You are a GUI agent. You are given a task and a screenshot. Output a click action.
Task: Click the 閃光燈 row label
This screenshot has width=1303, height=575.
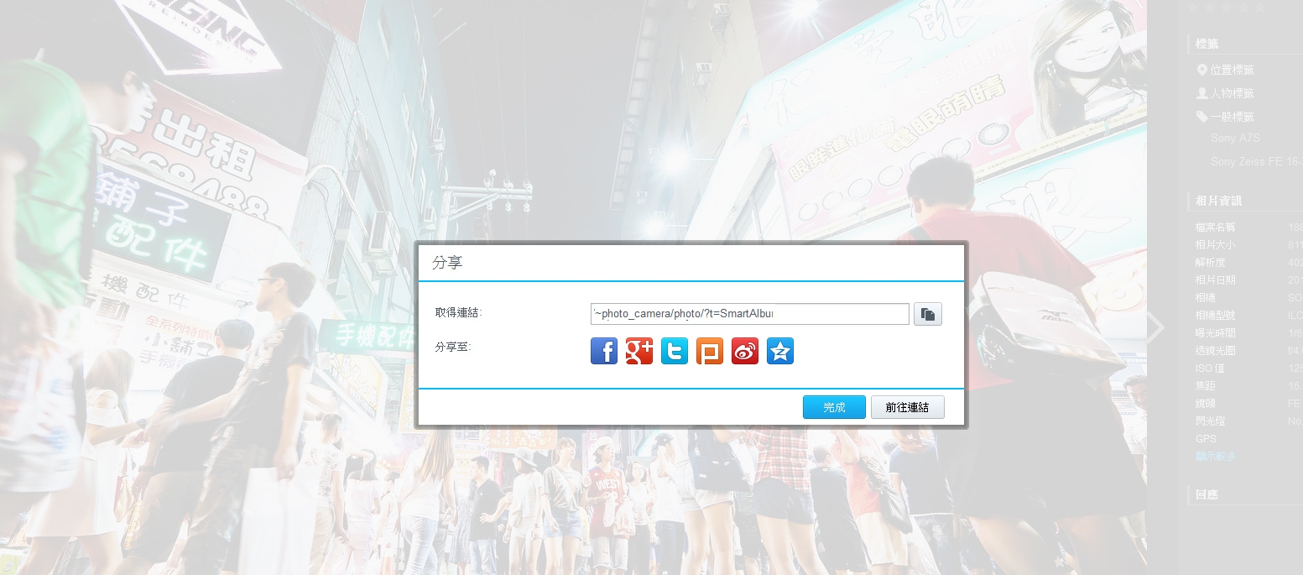(x=1211, y=421)
